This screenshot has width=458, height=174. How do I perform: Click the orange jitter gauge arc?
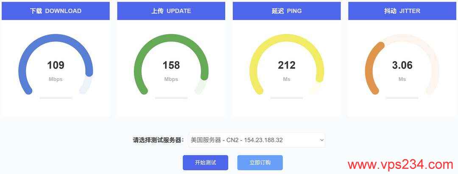(370, 68)
